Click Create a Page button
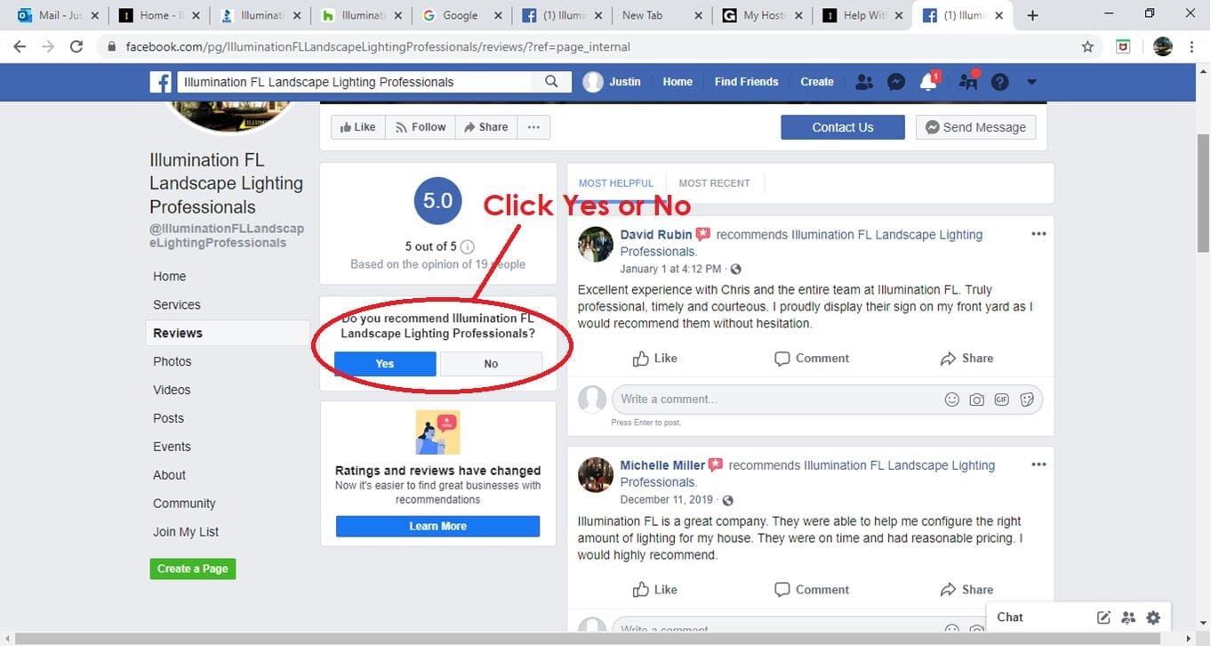This screenshot has height=646, width=1211. 193,569
